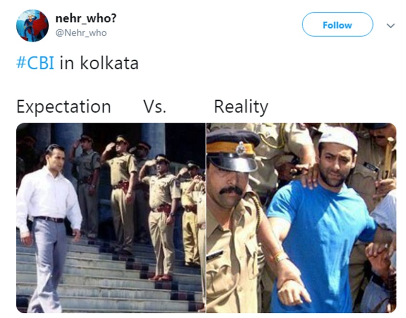
Task: Click the Follow button
Action: [337, 25]
